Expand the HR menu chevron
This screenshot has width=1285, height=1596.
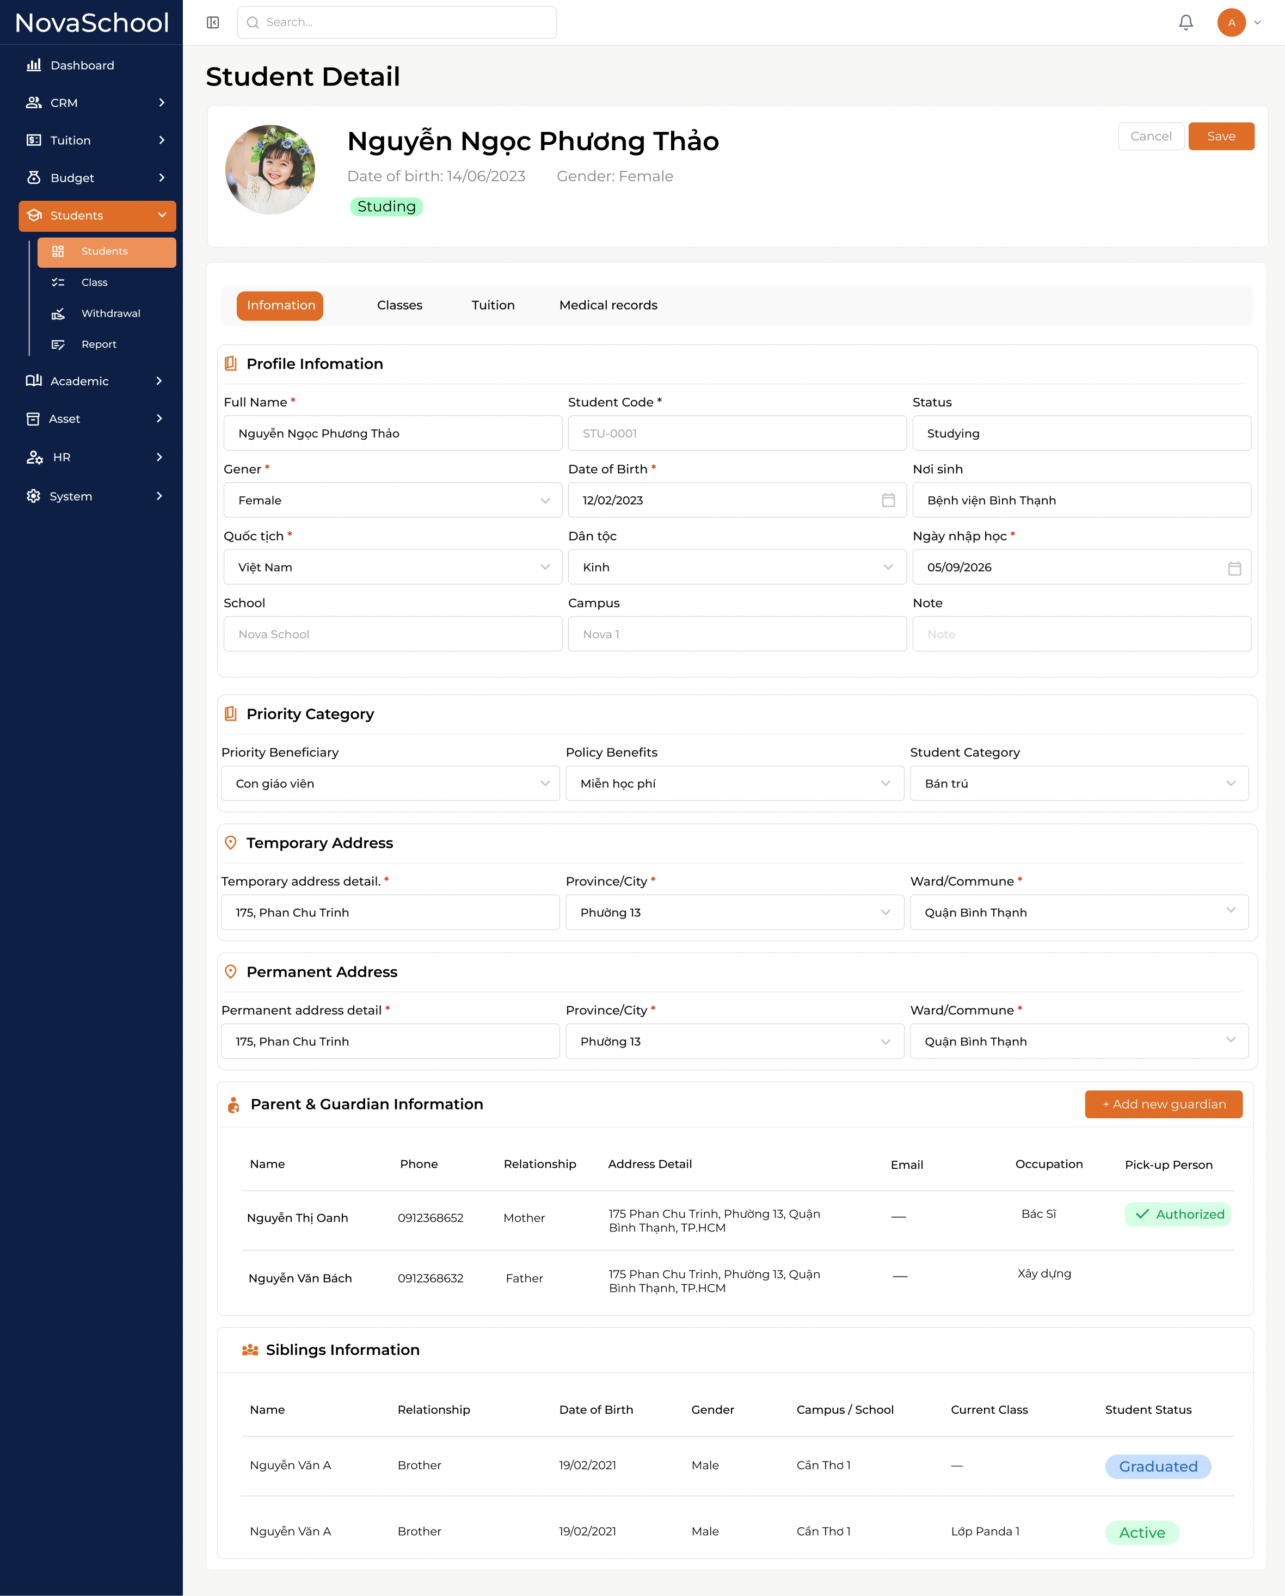click(159, 458)
